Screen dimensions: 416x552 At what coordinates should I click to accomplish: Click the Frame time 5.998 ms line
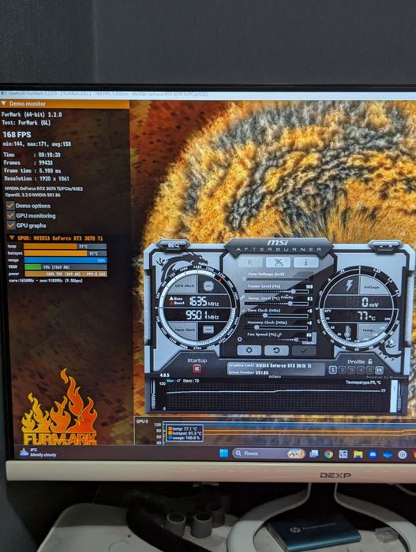pyautogui.click(x=32, y=171)
